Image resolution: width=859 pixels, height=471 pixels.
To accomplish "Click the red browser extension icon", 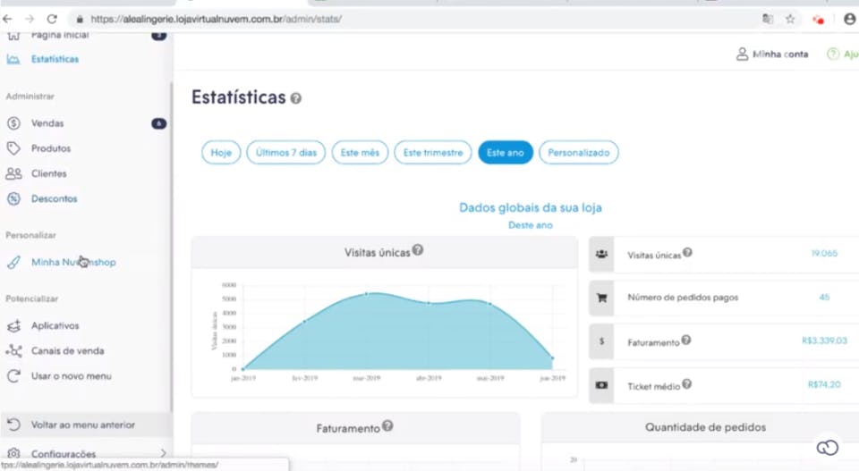I will (819, 20).
